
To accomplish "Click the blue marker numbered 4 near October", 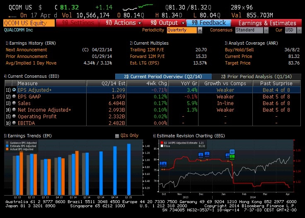I will 165,164.
